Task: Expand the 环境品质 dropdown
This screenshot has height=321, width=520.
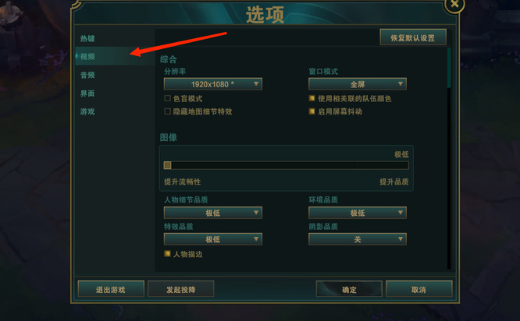Action: click(358, 213)
